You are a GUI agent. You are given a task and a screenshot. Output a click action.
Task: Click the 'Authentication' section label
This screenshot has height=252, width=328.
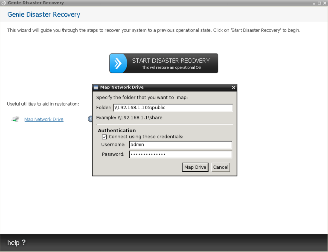coord(117,130)
